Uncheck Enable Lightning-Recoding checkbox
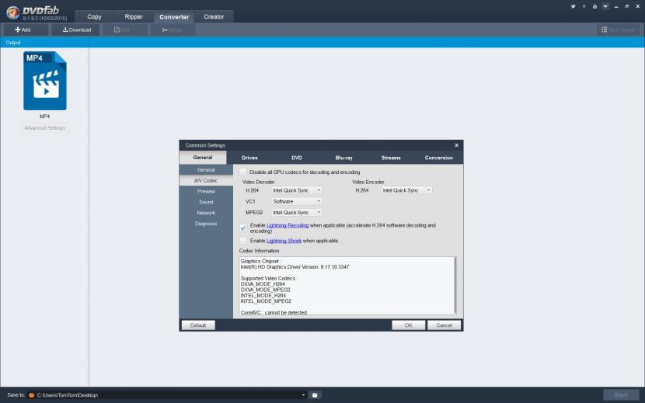Screen dimensions: 645x403 click(x=243, y=228)
